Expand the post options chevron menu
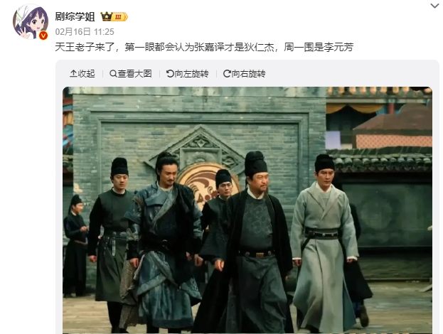The image size is (443, 334). tap(434, 6)
